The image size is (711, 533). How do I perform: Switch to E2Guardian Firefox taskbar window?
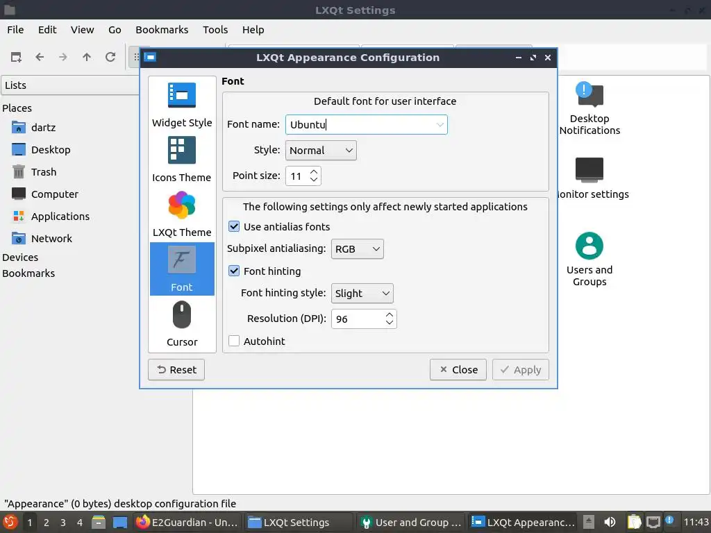click(187, 522)
